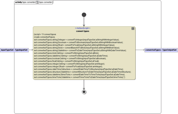178x114 pixels.
Task: Select the structure2datetime script line
Action: click(82, 72)
